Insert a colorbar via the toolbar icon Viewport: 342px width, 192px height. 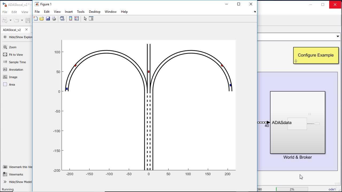click(71, 18)
